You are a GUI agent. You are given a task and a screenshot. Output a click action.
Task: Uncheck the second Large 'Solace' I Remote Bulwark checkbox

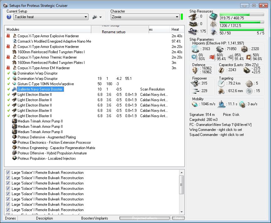8,178
